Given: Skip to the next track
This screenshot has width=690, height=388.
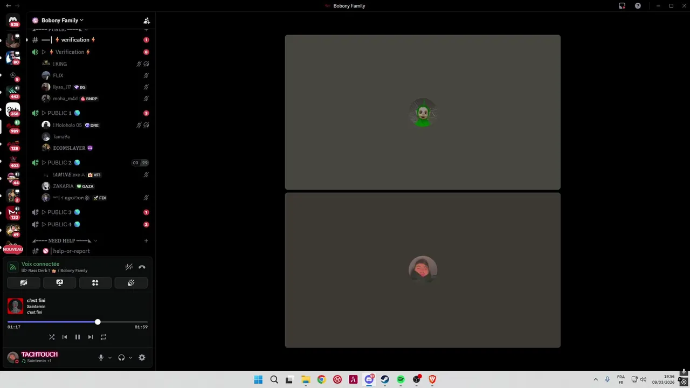Looking at the screenshot, I should point(91,337).
